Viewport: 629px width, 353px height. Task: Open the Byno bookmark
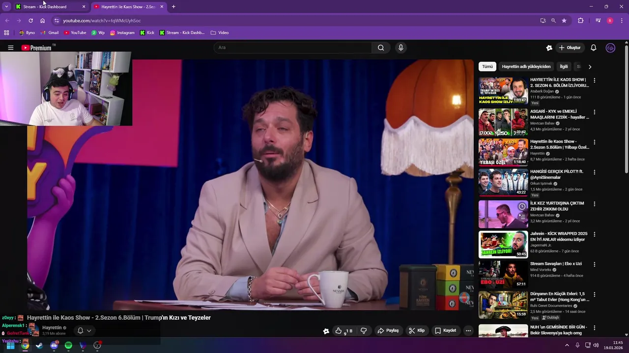(x=27, y=33)
